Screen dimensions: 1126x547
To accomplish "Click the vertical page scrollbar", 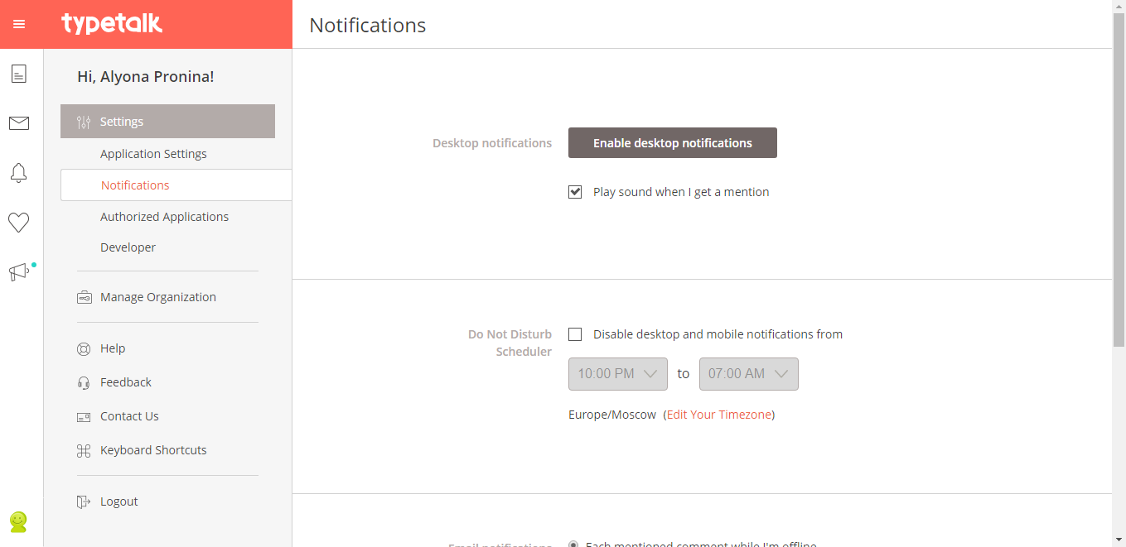I will pos(1119,182).
